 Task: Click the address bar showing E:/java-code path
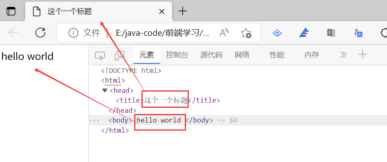click(162, 33)
